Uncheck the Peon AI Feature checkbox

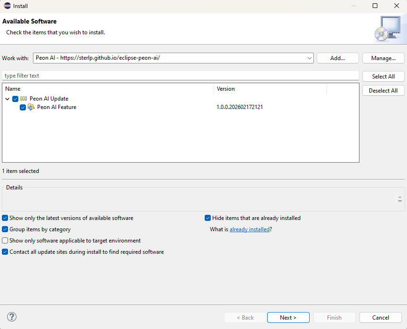[23, 107]
